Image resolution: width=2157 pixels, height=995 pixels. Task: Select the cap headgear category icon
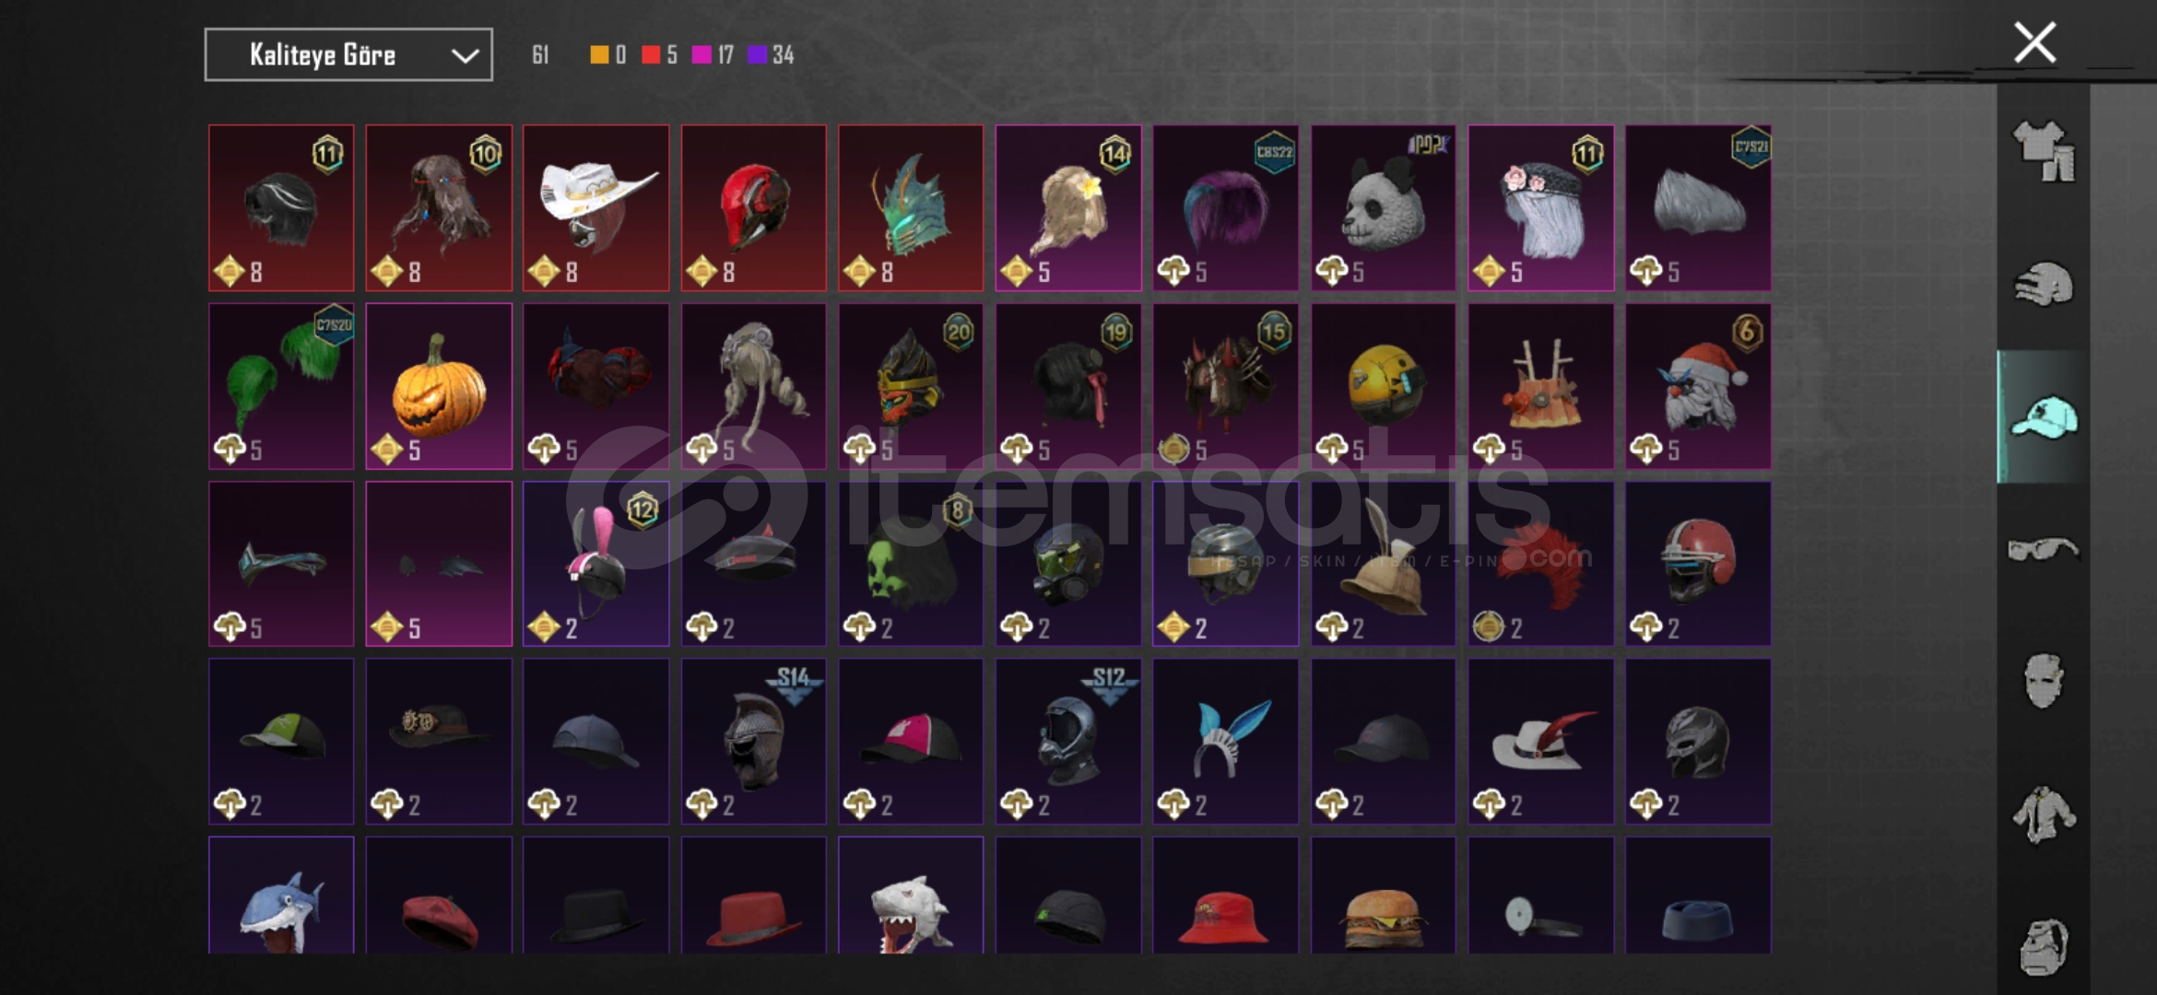[x=2044, y=416]
